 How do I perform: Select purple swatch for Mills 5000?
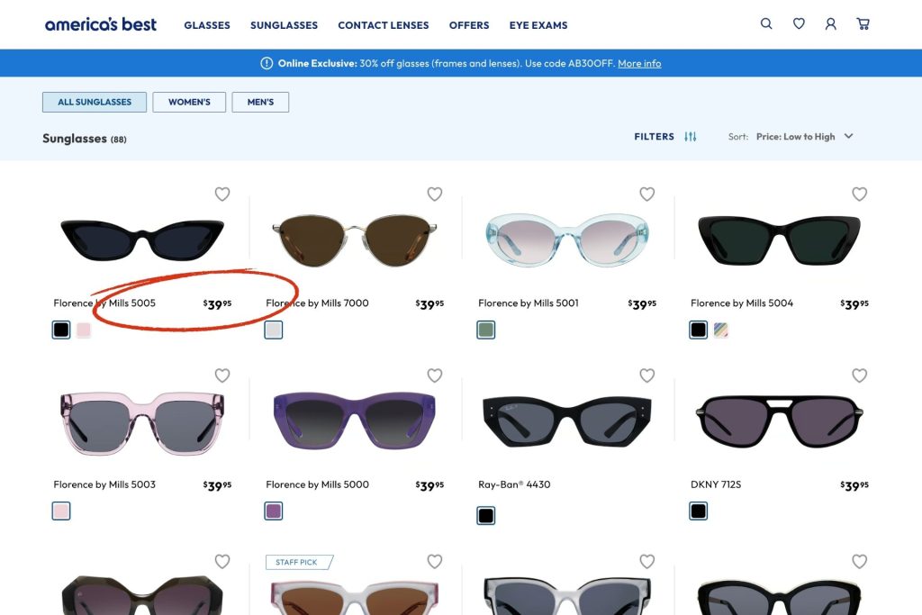click(274, 511)
